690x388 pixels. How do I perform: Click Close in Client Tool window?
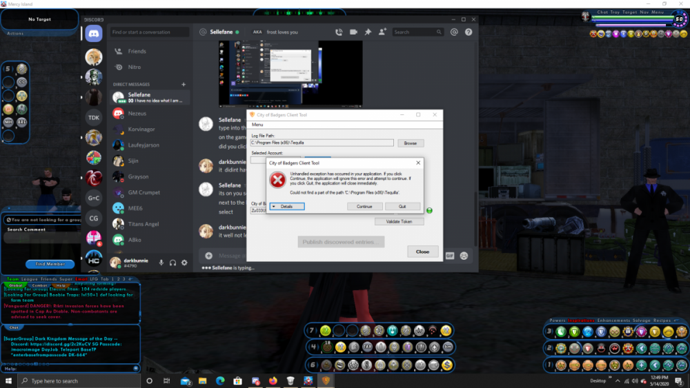[x=422, y=252]
